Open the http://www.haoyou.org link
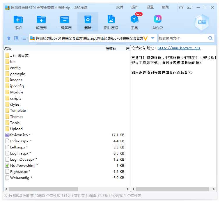Viewport: 220px width, 202px height. [179, 48]
